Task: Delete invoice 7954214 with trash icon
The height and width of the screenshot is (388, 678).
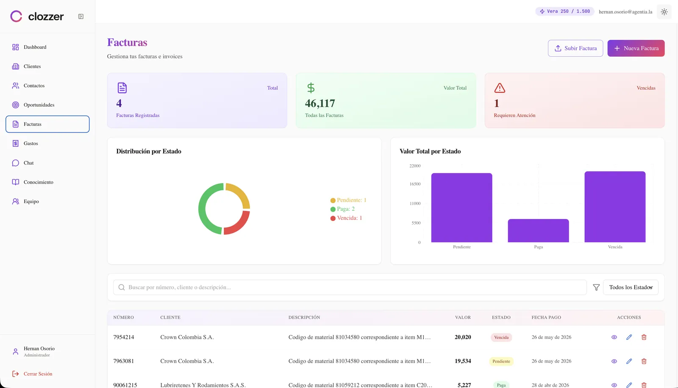Action: pos(644,337)
